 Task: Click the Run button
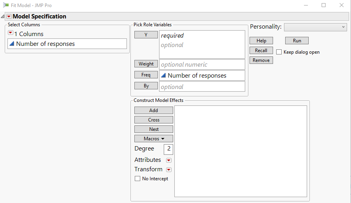297,41
